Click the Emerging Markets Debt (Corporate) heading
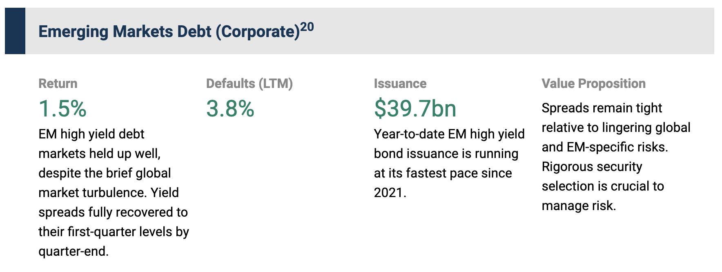The width and height of the screenshot is (722, 272). click(169, 32)
